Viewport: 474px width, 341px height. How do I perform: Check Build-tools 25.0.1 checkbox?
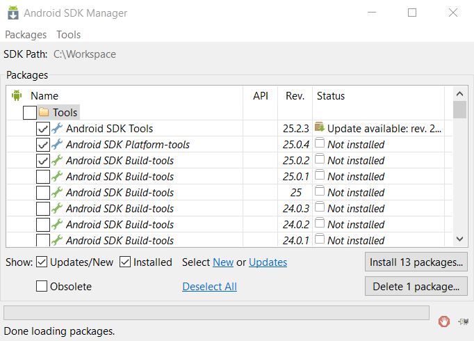click(43, 177)
